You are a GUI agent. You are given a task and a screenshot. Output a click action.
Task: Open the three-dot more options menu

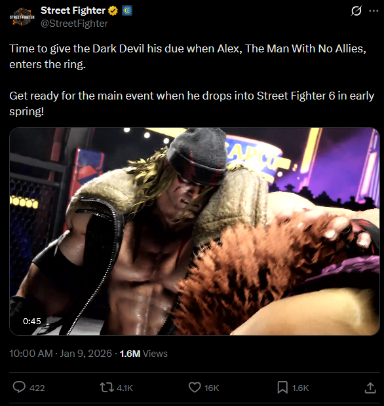(374, 10)
